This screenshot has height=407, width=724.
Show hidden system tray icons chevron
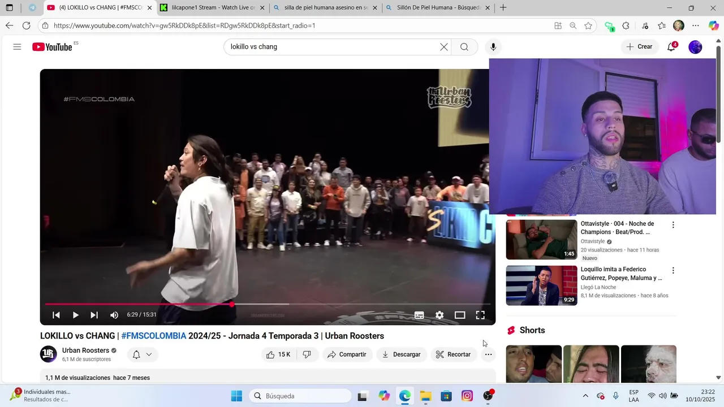[x=585, y=396]
